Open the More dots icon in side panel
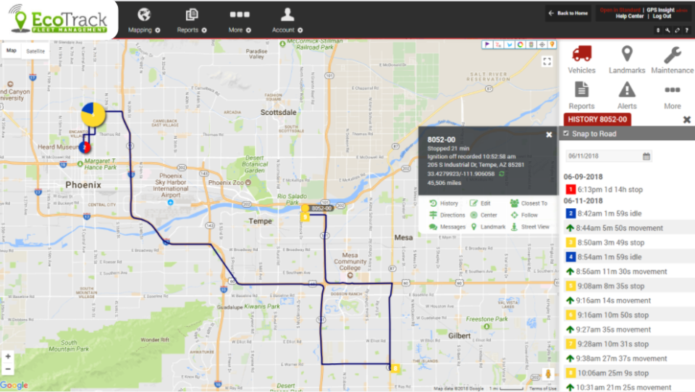The height and width of the screenshot is (392, 695). point(672,90)
